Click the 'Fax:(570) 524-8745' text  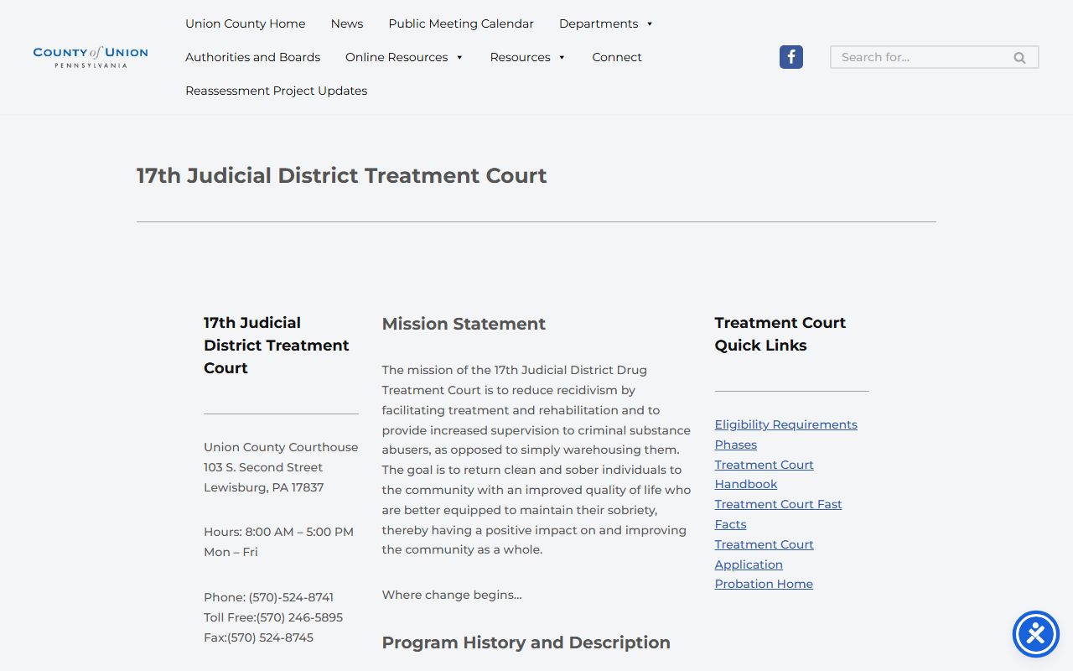(258, 637)
